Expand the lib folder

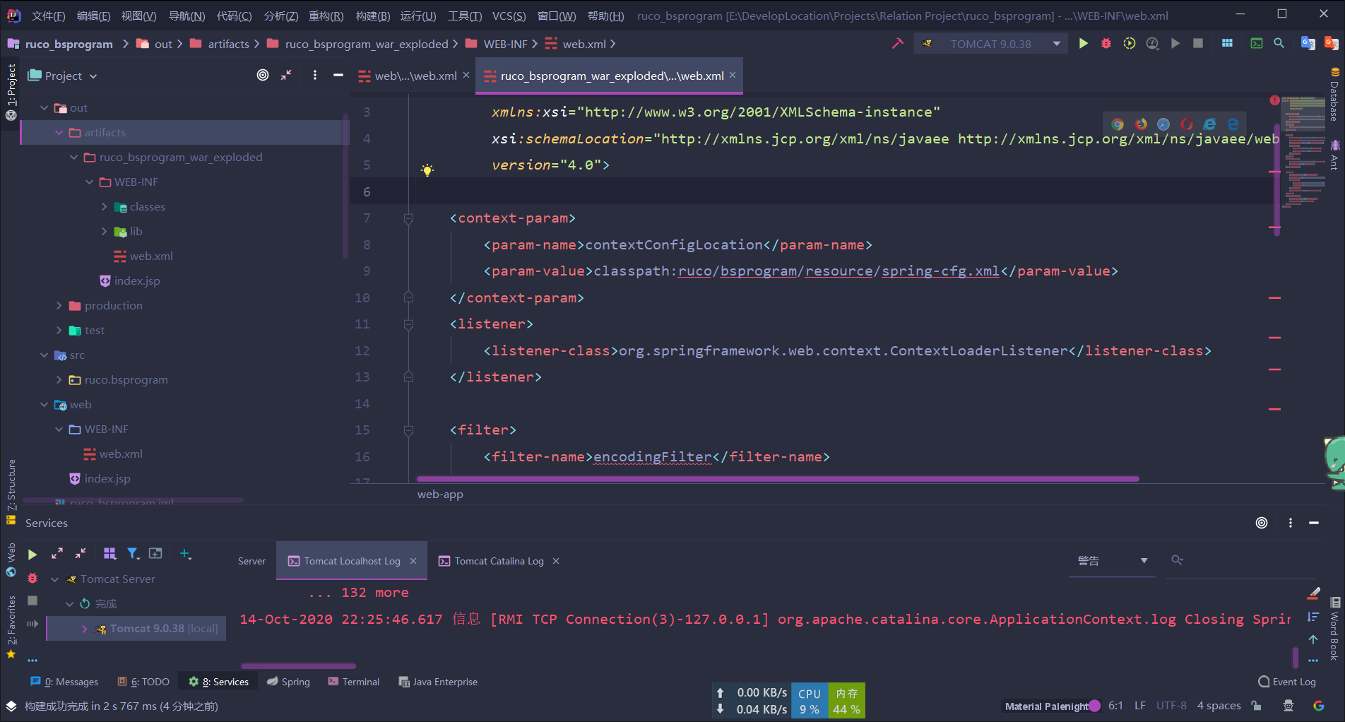coord(105,231)
